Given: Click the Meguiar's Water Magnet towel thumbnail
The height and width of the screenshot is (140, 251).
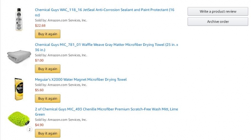Looking at the screenshot, I should tap(19, 89).
